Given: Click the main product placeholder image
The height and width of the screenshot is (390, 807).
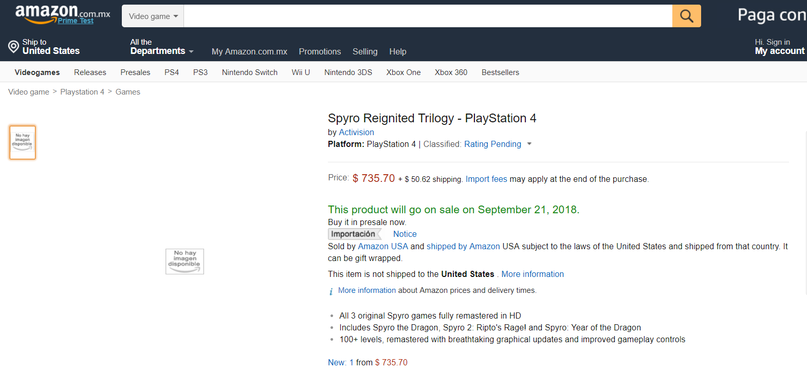Looking at the screenshot, I should [185, 261].
